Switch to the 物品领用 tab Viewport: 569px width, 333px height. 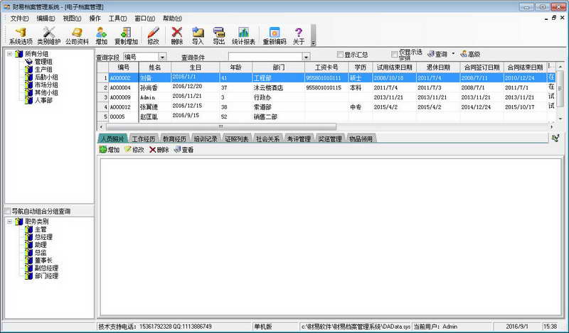361,138
